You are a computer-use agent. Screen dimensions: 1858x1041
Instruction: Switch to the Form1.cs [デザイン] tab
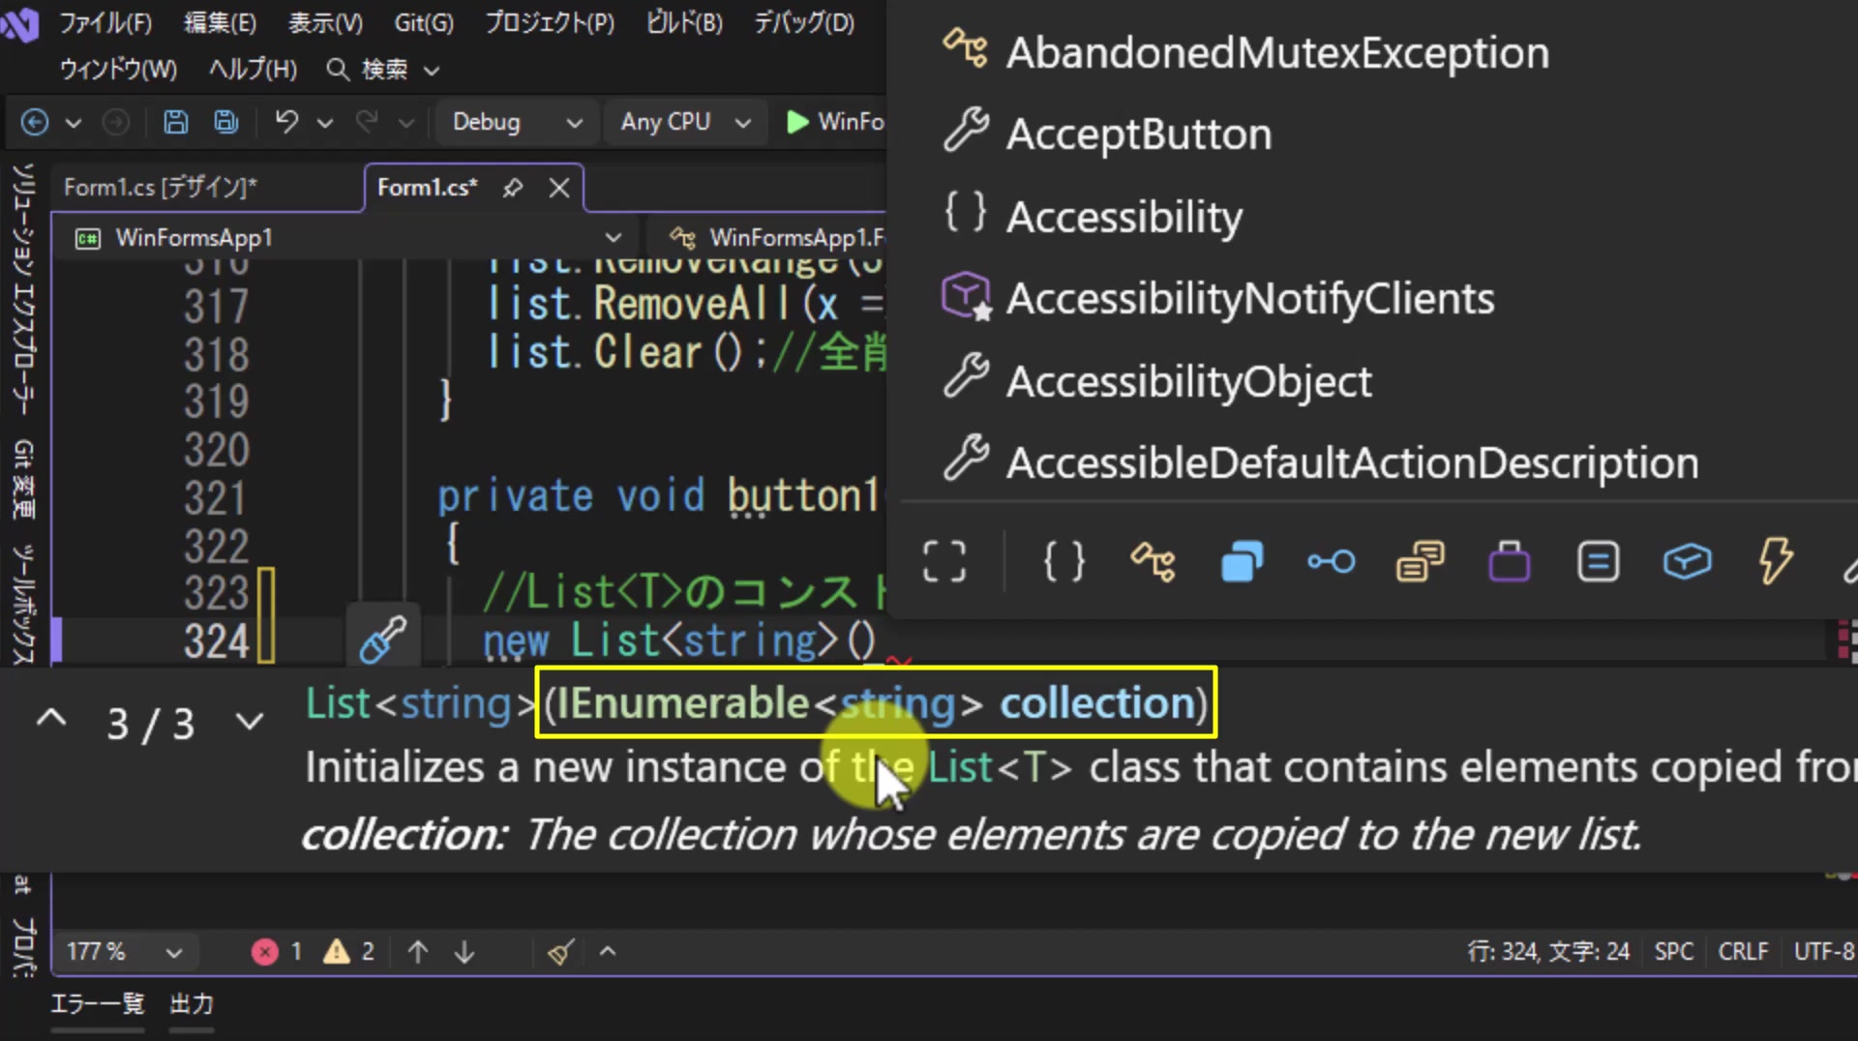[161, 187]
